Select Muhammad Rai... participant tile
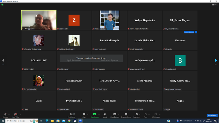 (x=145, y=101)
